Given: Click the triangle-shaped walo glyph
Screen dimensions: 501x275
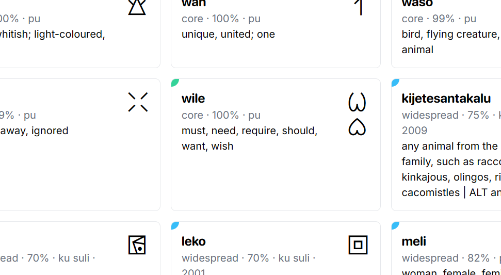Looking at the screenshot, I should [x=137, y=7].
